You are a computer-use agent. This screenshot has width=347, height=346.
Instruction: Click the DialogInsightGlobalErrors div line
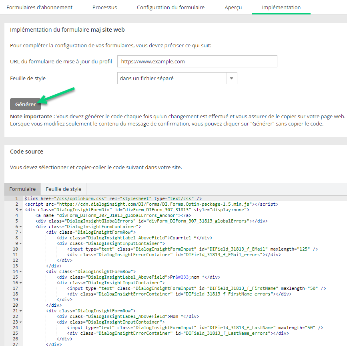click(152, 221)
